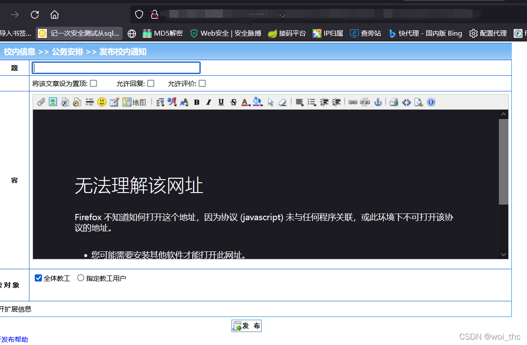The image size is (527, 345).
Task: Reload the page with the refresh button
Action: [35, 14]
